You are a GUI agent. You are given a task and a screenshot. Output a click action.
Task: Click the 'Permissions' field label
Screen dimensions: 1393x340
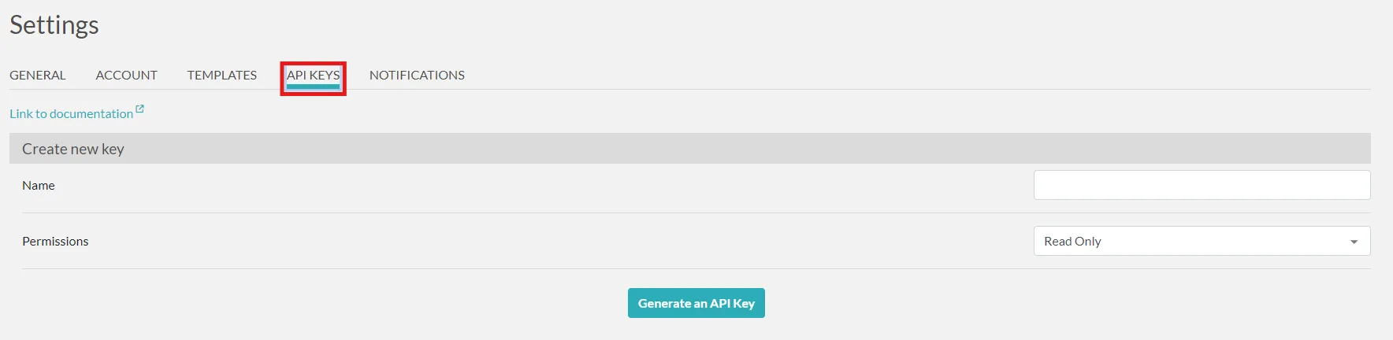coord(55,242)
